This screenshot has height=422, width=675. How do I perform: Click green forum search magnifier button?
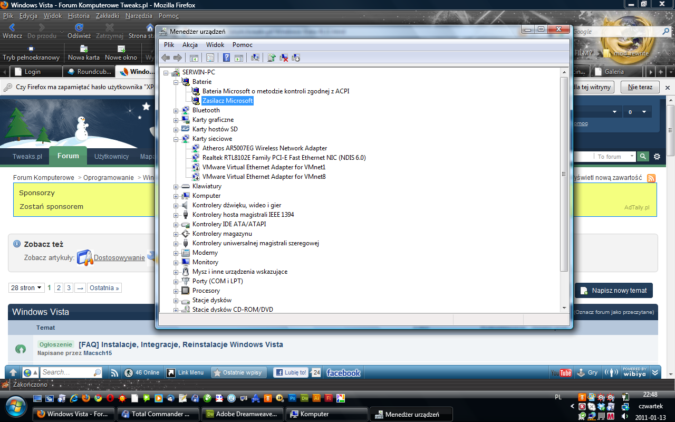point(643,157)
